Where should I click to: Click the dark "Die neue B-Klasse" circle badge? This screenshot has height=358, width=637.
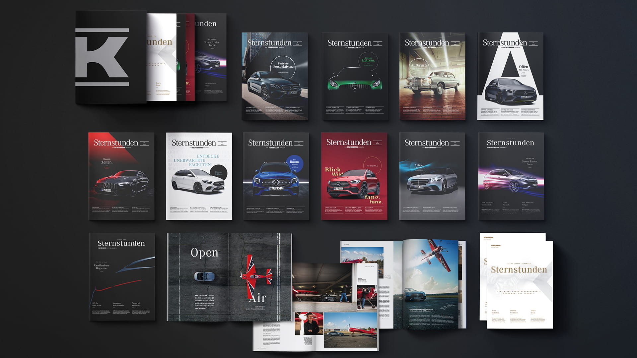pos(218,173)
